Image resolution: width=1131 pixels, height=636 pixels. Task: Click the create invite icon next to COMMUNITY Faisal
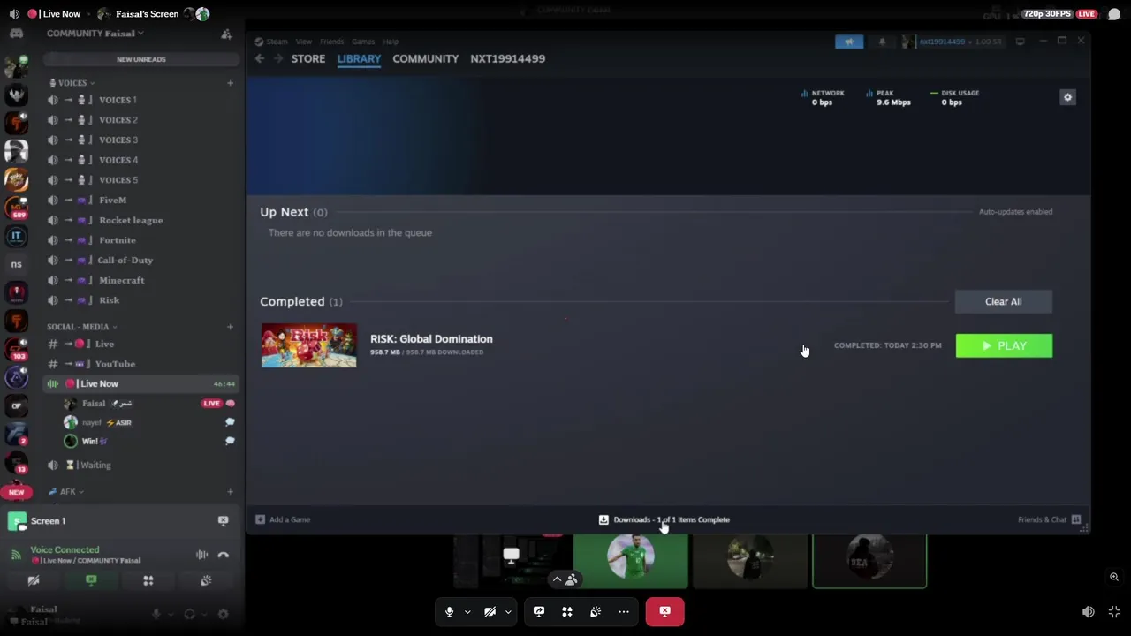(x=226, y=34)
